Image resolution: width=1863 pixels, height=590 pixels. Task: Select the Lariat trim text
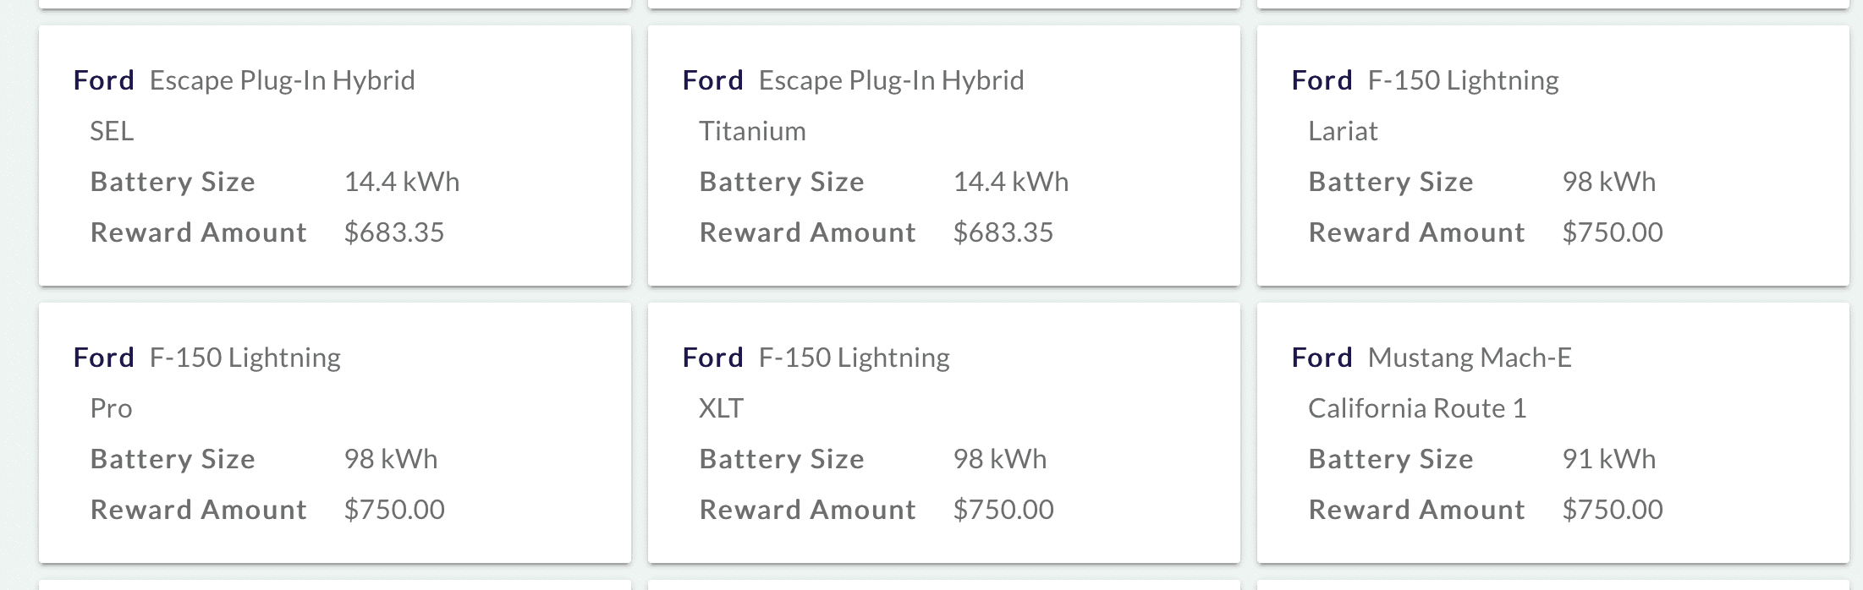click(1343, 131)
